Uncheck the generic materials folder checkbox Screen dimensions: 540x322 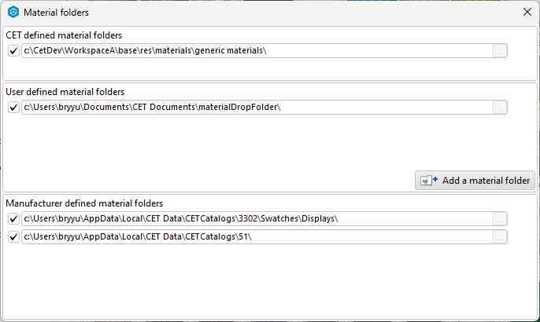pyautogui.click(x=13, y=51)
